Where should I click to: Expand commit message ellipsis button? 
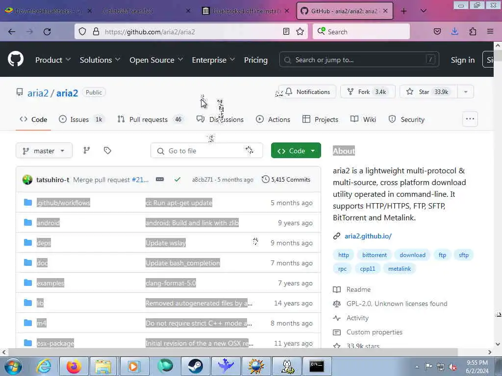click(160, 179)
